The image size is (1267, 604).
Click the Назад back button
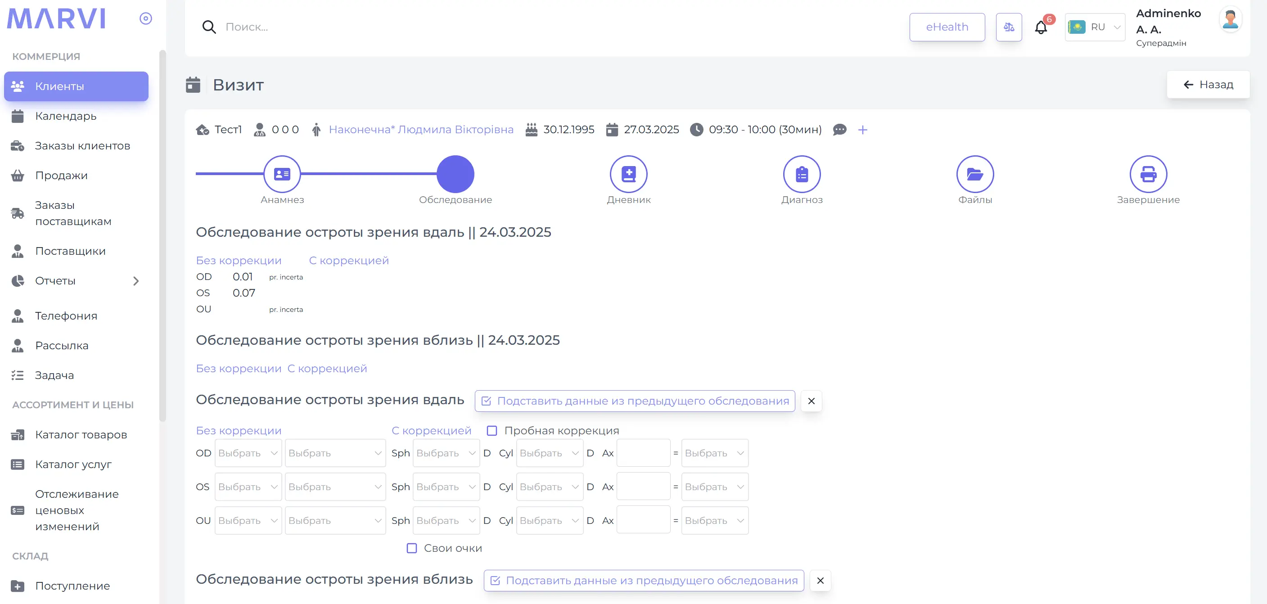point(1208,85)
